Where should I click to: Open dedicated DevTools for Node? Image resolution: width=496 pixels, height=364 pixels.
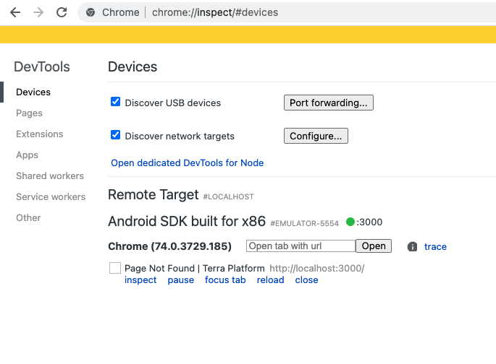click(187, 162)
